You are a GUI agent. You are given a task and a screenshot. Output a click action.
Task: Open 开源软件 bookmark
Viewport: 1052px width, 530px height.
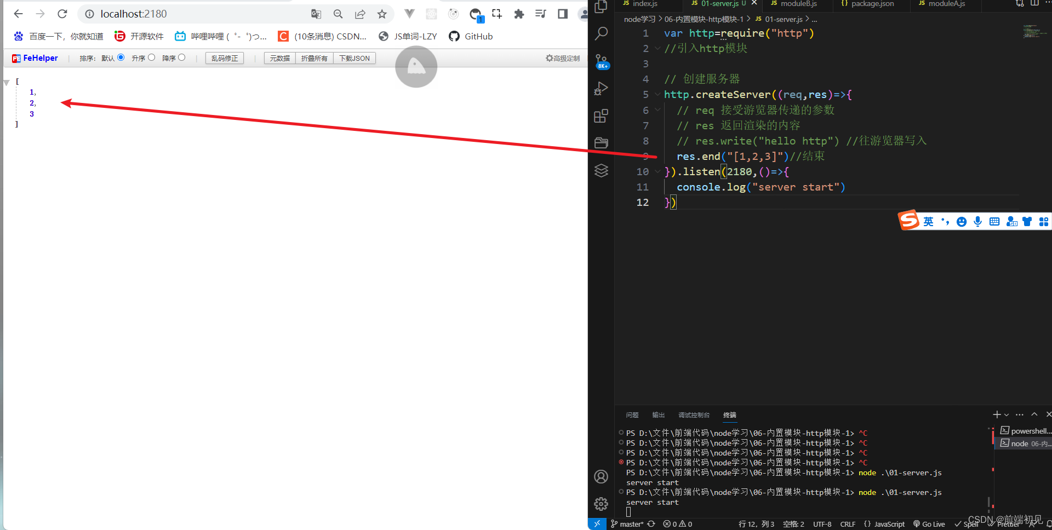(x=139, y=36)
